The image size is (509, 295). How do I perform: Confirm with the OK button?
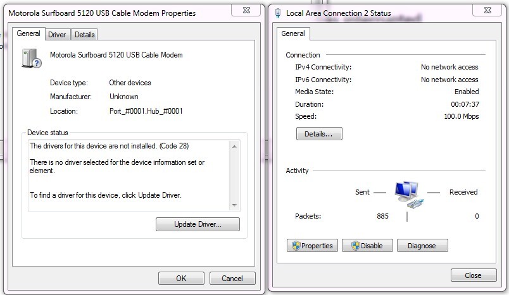pos(181,278)
